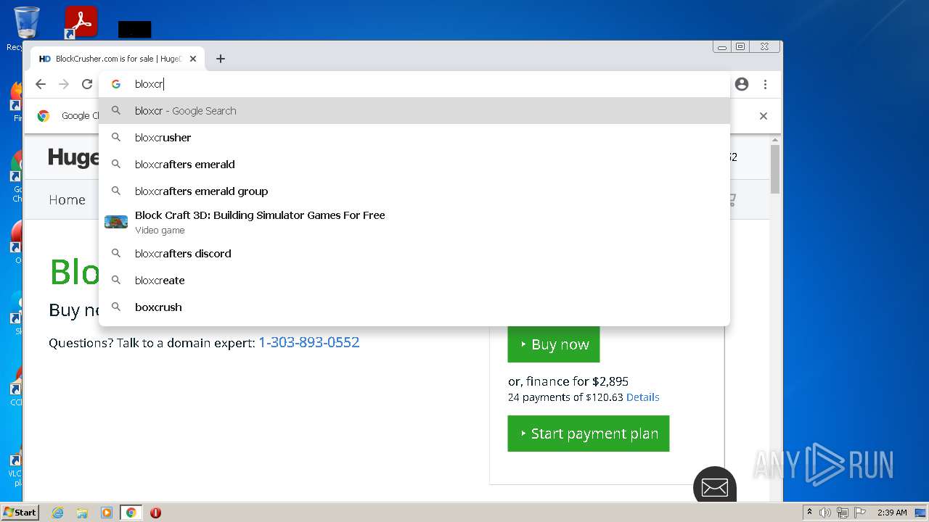Show hidden system tray icons
The width and height of the screenshot is (929, 522).
(809, 513)
